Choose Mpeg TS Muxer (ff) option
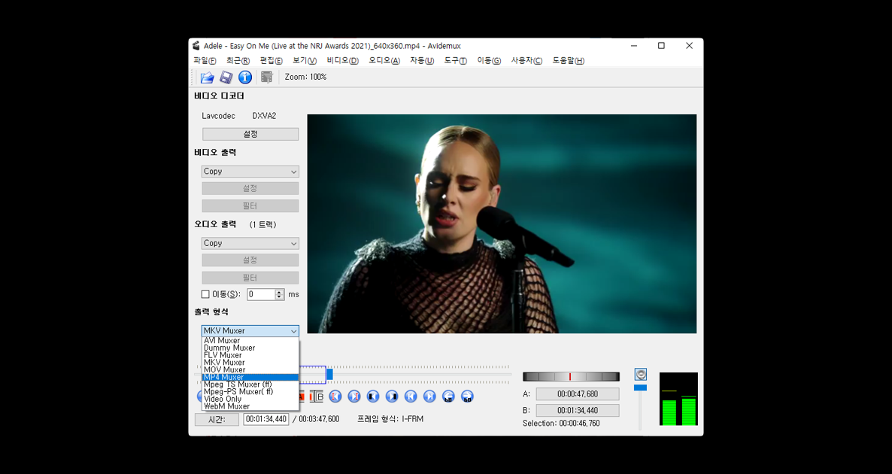The height and width of the screenshot is (474, 892). 250,384
